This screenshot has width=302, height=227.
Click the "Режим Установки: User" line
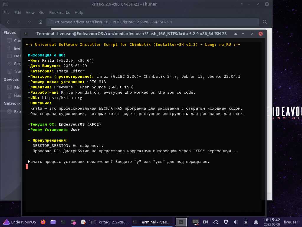(x=54, y=130)
